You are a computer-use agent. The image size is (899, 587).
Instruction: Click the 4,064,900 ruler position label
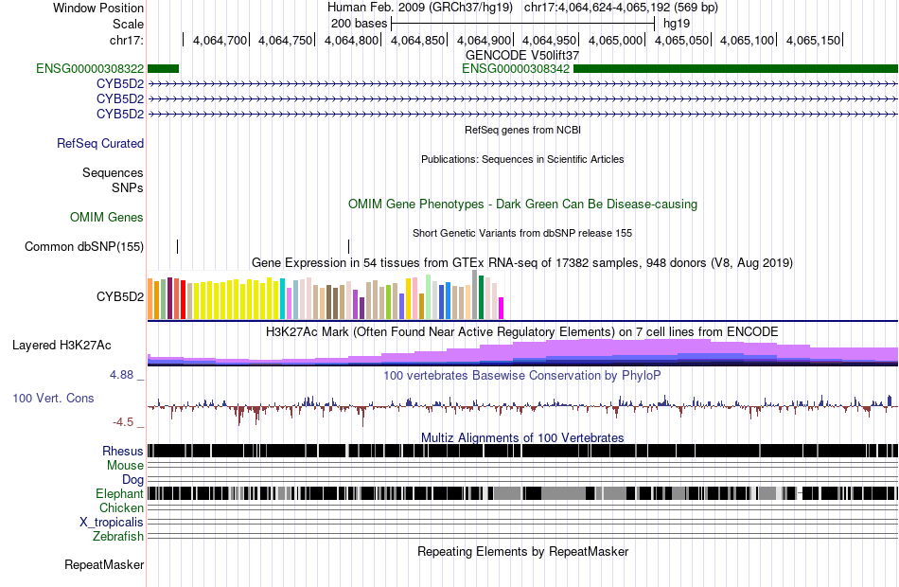(x=484, y=40)
